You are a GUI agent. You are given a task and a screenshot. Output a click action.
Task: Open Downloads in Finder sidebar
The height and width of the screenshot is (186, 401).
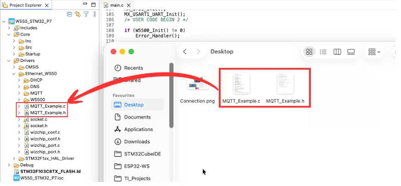point(132,142)
